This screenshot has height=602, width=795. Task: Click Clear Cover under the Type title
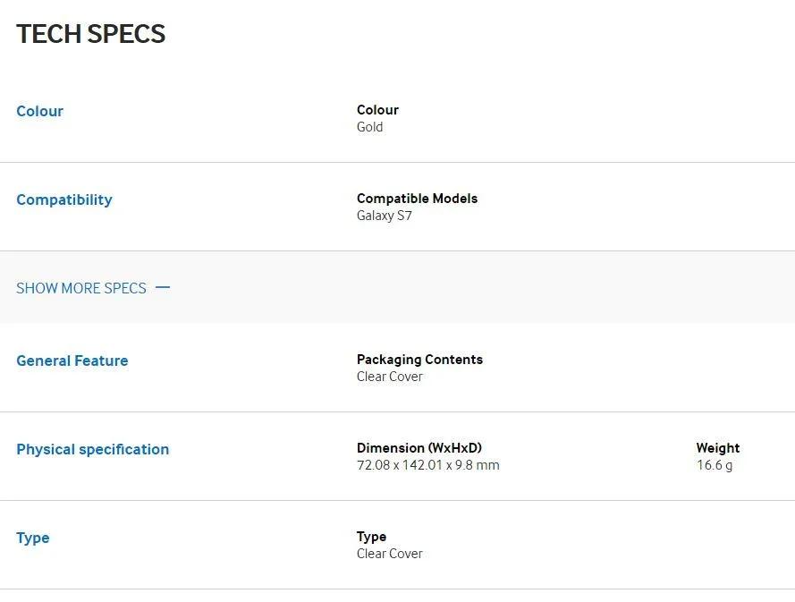390,554
